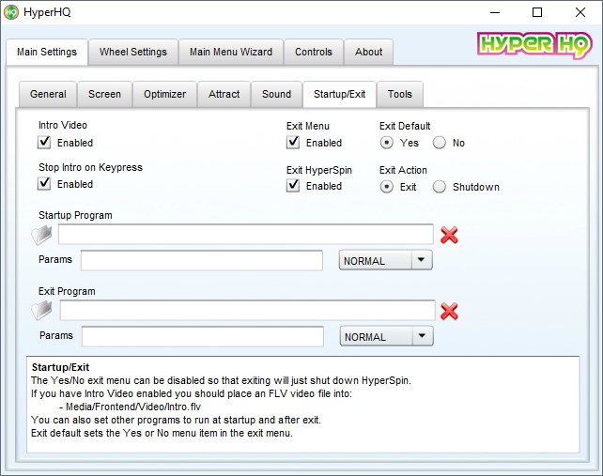The image size is (603, 476).
Task: Toggle Exit Menu Enabled checkbox
Action: (293, 143)
